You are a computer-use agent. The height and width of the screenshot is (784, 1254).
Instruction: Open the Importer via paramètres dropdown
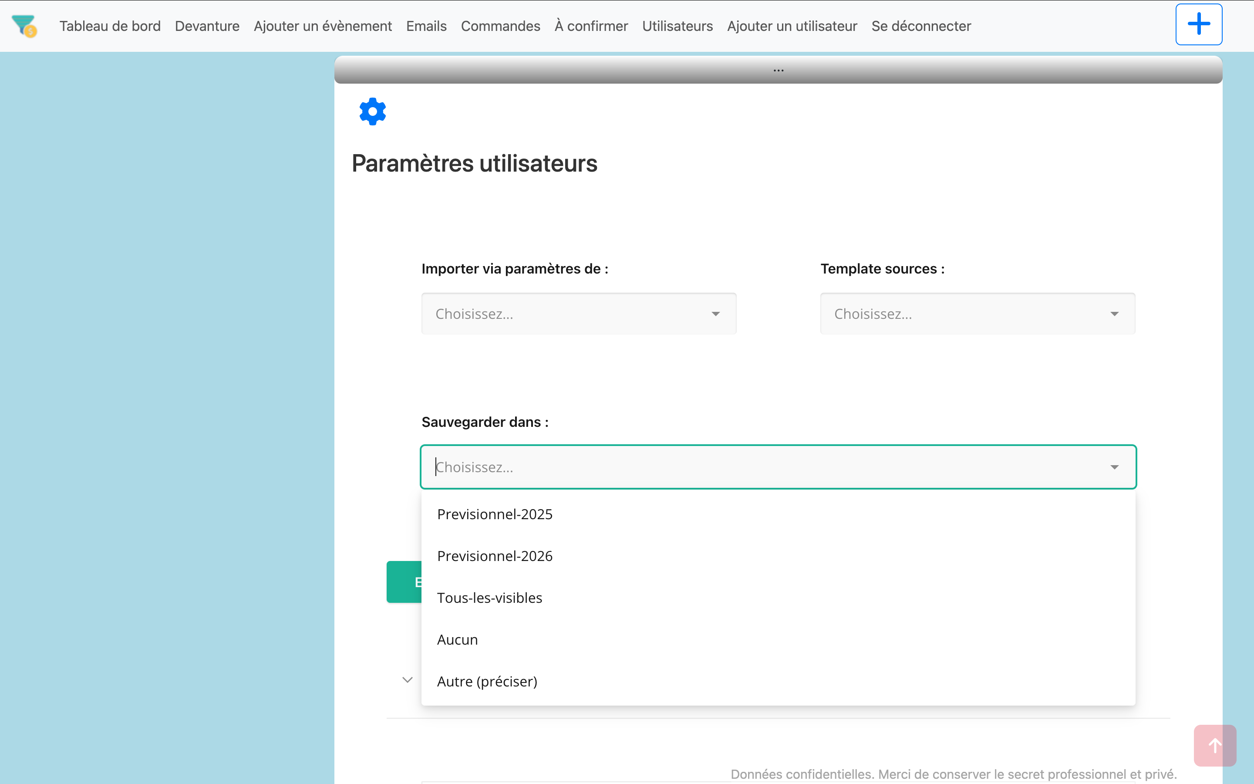[x=578, y=314]
